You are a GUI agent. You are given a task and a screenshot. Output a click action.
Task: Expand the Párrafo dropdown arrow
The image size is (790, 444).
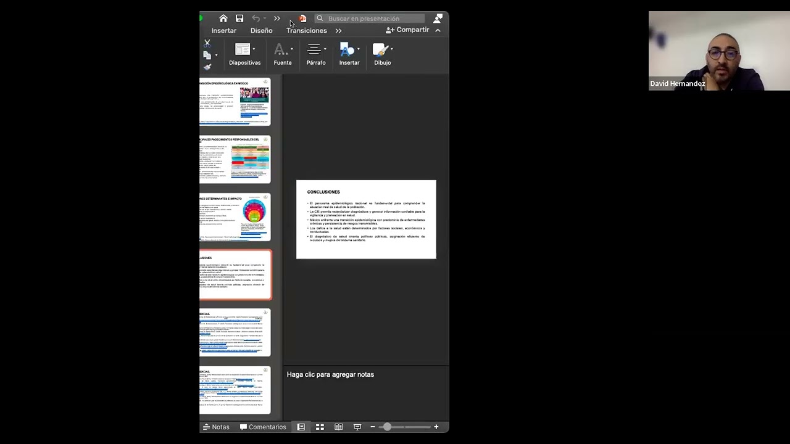click(x=325, y=49)
